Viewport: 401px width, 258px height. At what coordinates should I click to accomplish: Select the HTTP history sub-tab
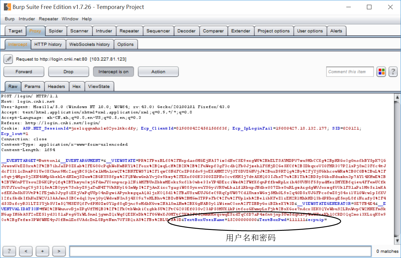pos(48,44)
